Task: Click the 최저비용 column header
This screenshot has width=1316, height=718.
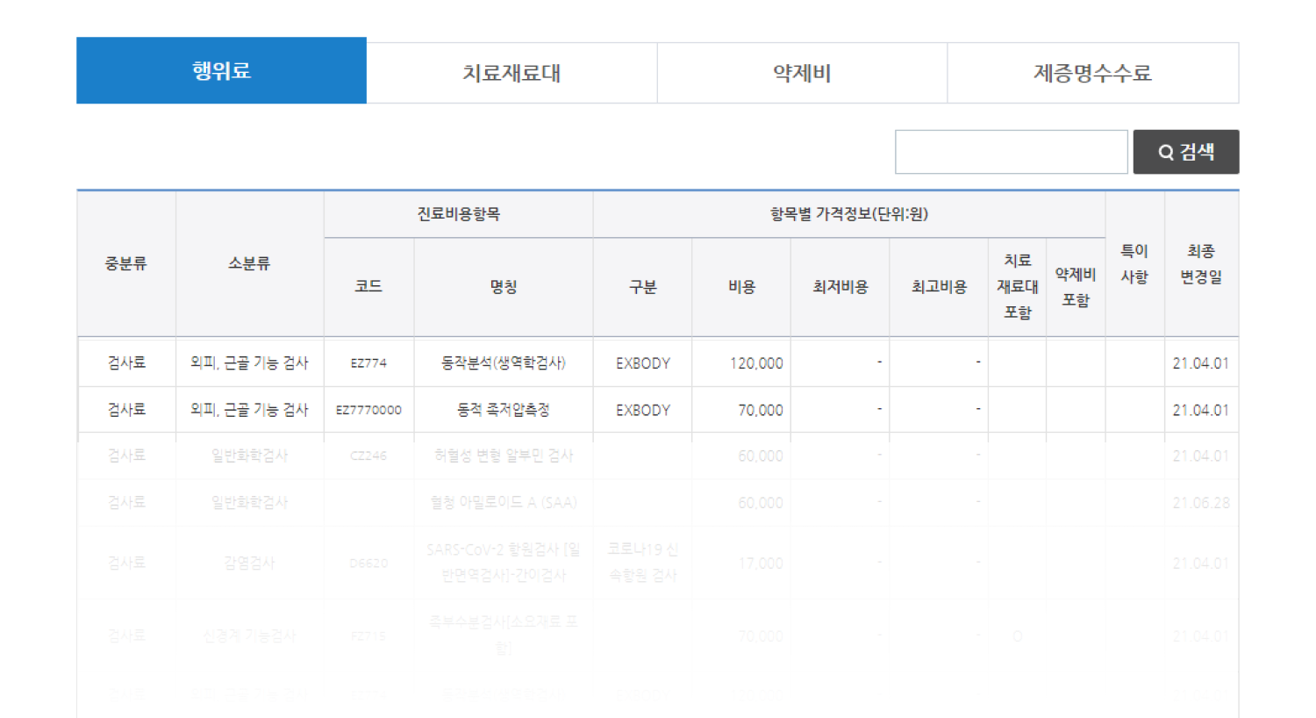Action: click(840, 287)
